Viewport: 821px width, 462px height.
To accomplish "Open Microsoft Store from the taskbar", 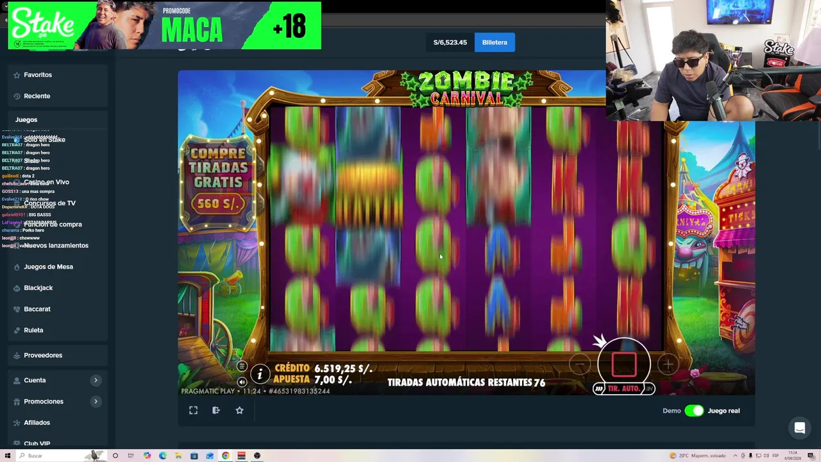I will (x=194, y=456).
